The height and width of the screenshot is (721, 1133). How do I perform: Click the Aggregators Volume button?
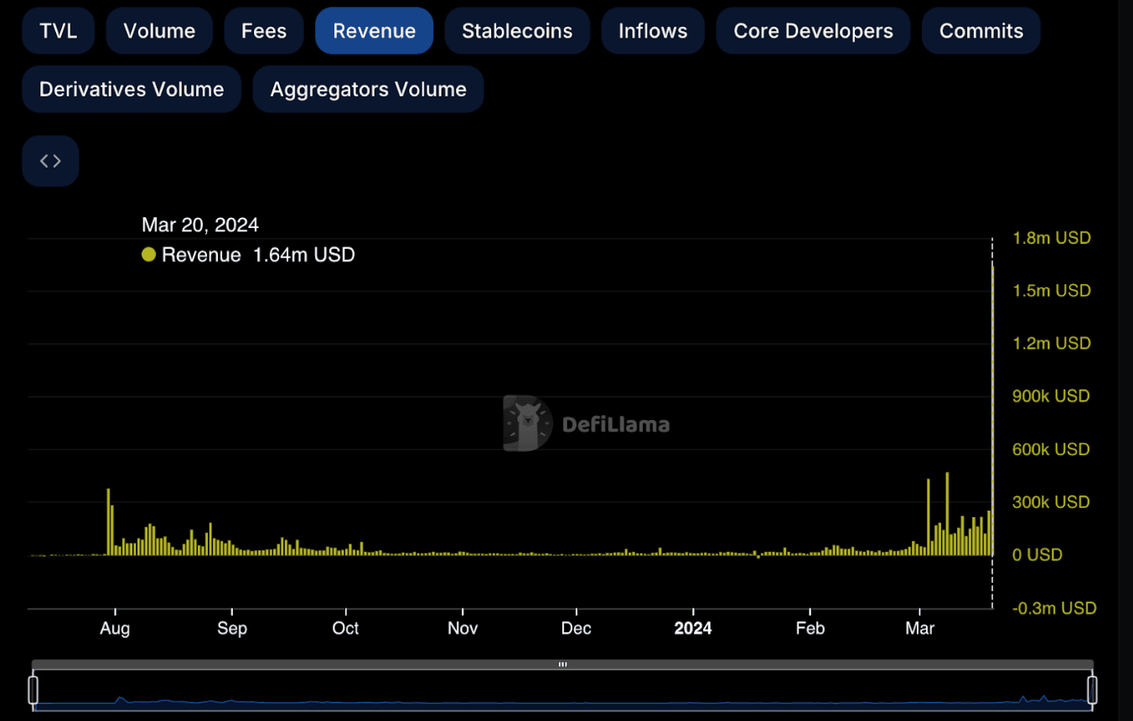[368, 90]
